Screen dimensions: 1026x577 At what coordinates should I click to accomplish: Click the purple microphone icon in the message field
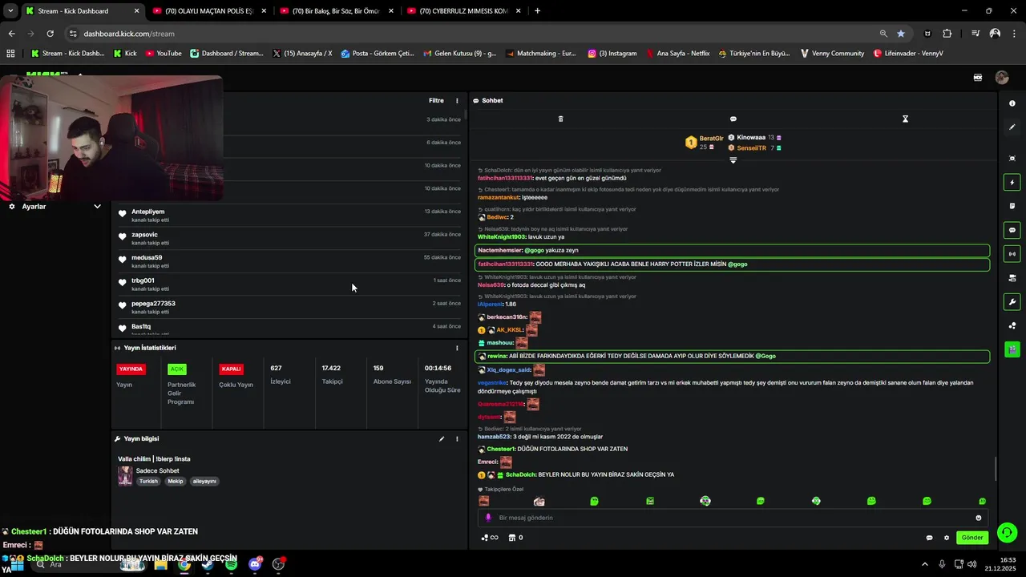(488, 518)
